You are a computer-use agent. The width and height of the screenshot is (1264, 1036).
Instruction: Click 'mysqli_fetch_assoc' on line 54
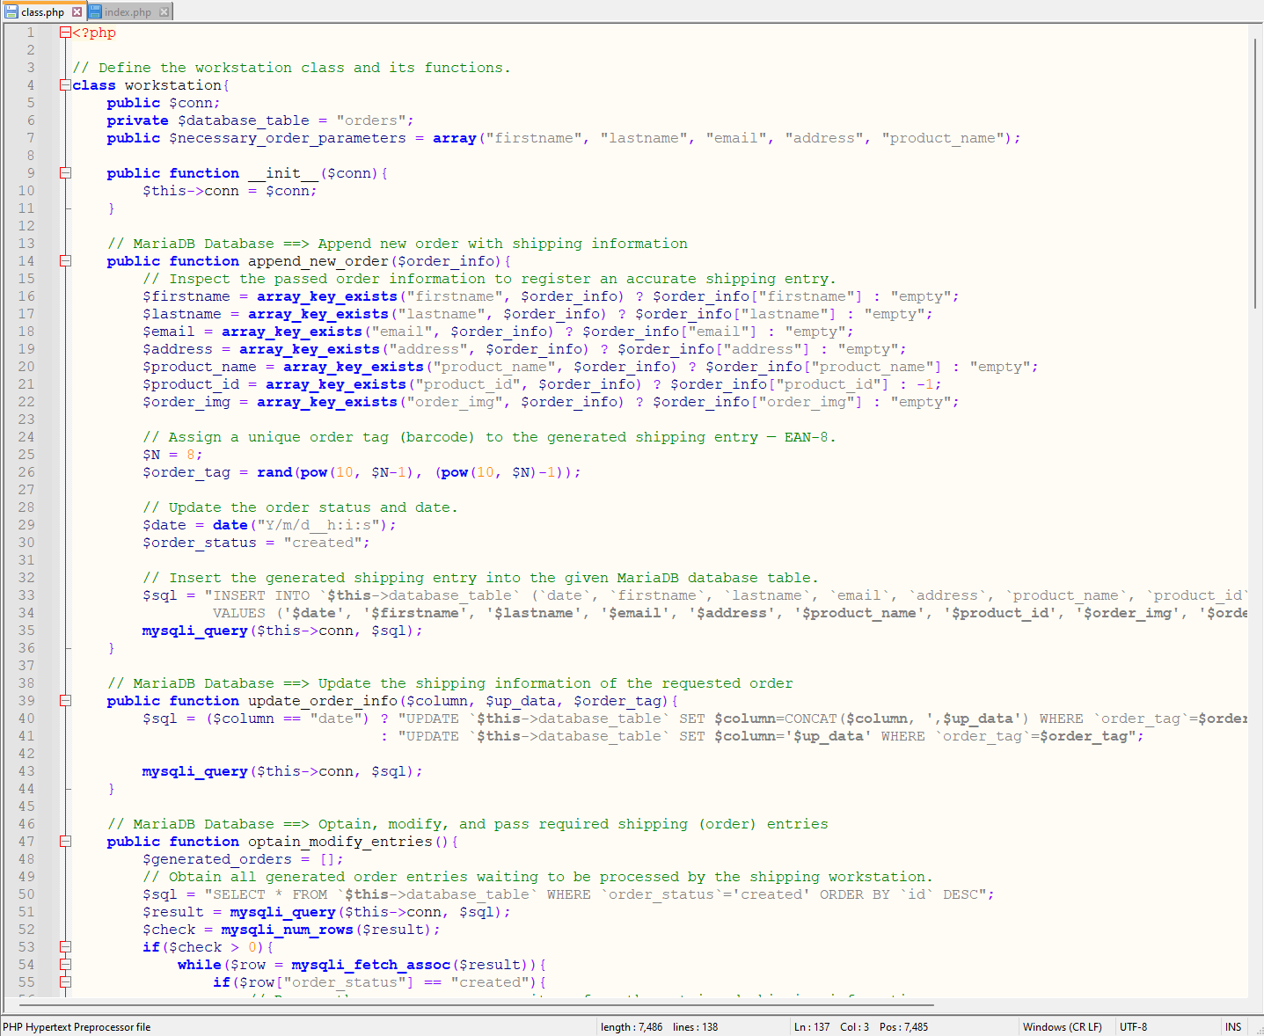pos(371,965)
